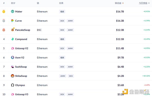The width and height of the screenshot is (152, 97).
Task: Sort by locked value column arrows
Action: [123, 3]
